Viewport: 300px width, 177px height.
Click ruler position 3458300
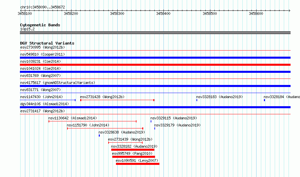coord(117,13)
